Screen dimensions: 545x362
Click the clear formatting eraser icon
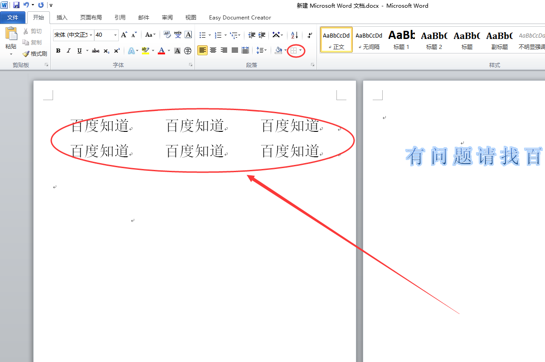click(x=167, y=35)
